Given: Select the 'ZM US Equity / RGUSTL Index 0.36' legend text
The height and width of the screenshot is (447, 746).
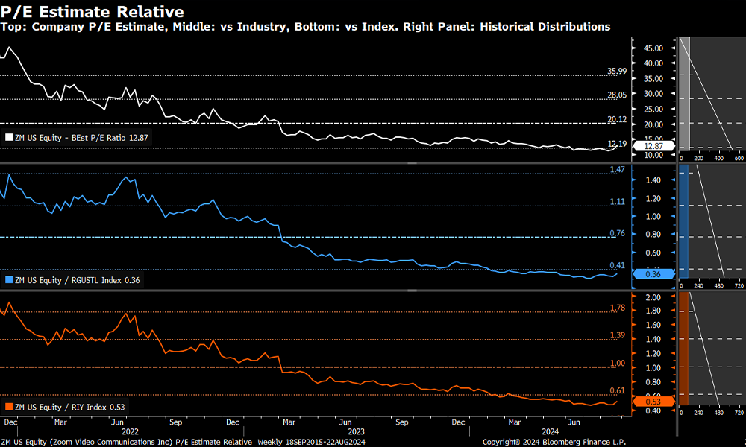Looking at the screenshot, I should pyautogui.click(x=77, y=280).
